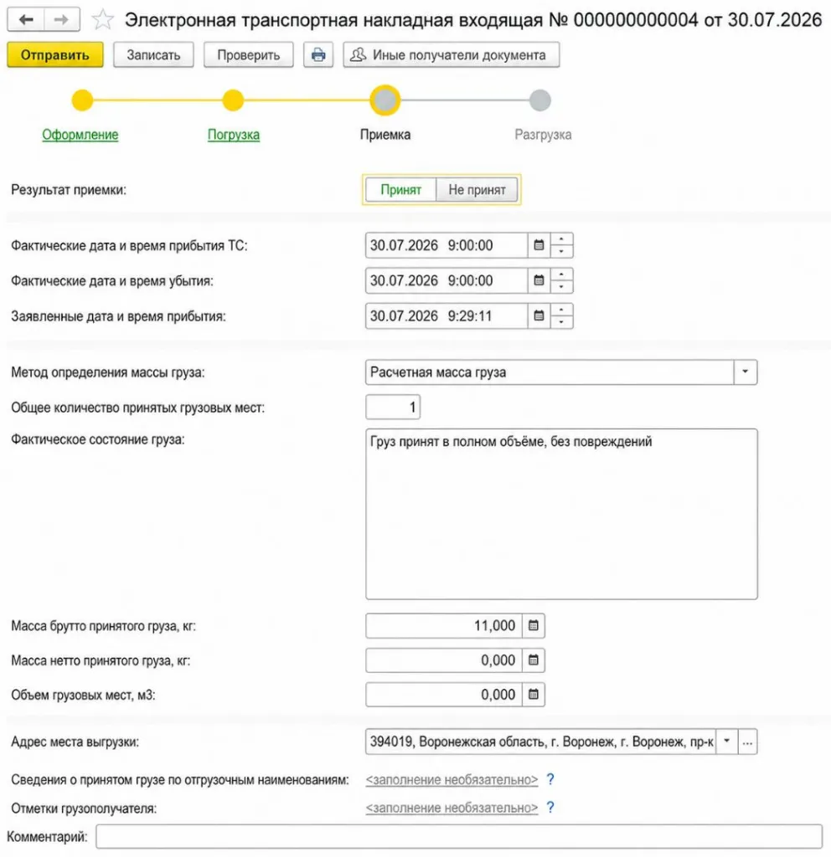Open optional link for shipped item names info
Screen dimensions: 831x857
pos(452,780)
